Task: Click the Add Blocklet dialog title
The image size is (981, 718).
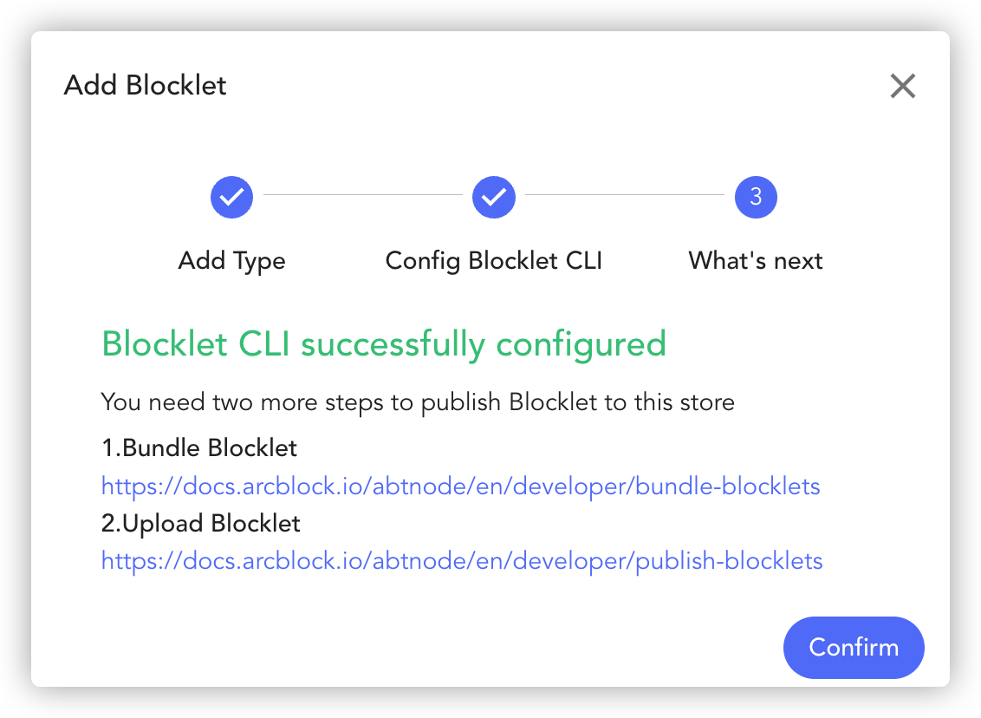Action: coord(145,85)
